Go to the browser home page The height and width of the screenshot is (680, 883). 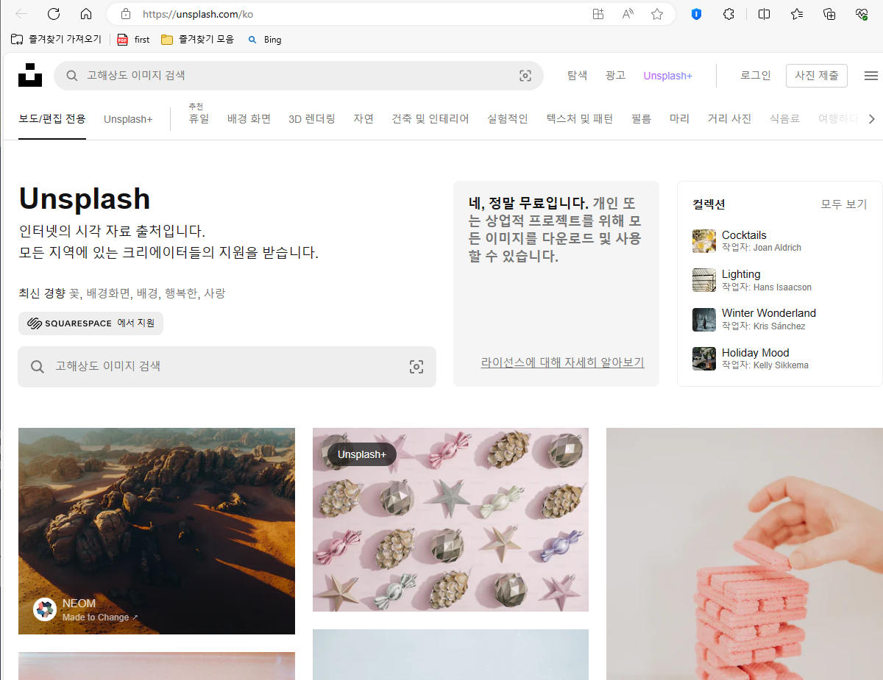tap(86, 14)
